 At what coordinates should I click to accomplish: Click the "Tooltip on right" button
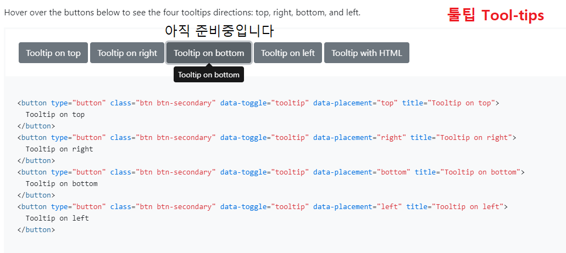pyautogui.click(x=127, y=53)
